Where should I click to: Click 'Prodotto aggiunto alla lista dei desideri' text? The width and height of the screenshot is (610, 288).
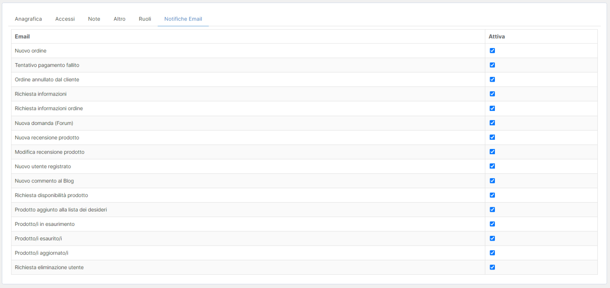(61, 210)
